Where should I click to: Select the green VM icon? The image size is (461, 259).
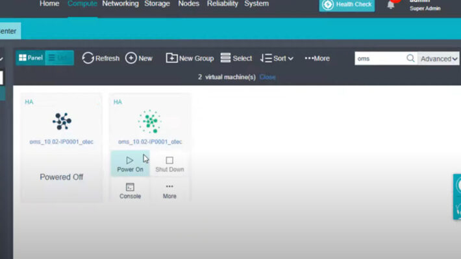click(x=150, y=121)
